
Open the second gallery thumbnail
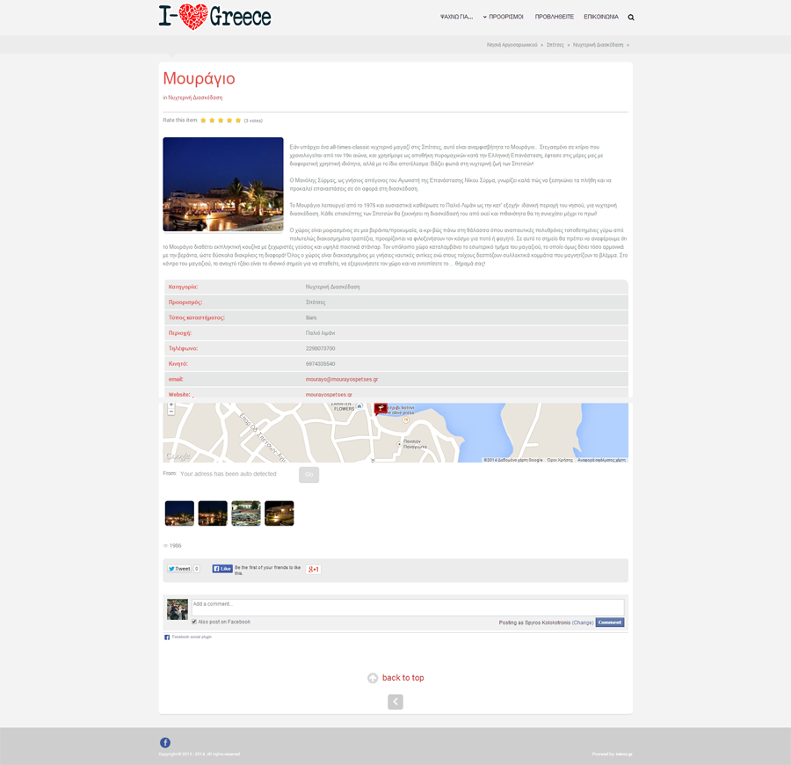coord(213,514)
